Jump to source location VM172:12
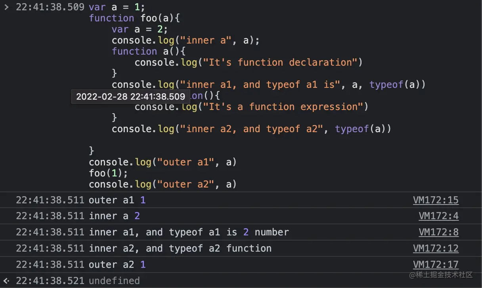 point(436,248)
